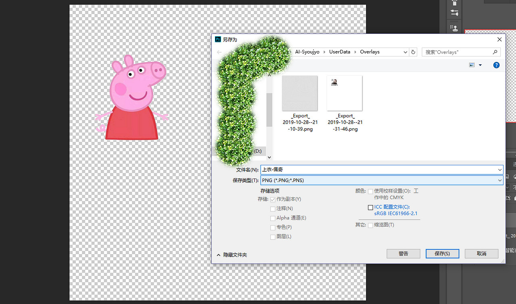
Task: Click the magnifier icon in the search box
Action: click(x=495, y=52)
